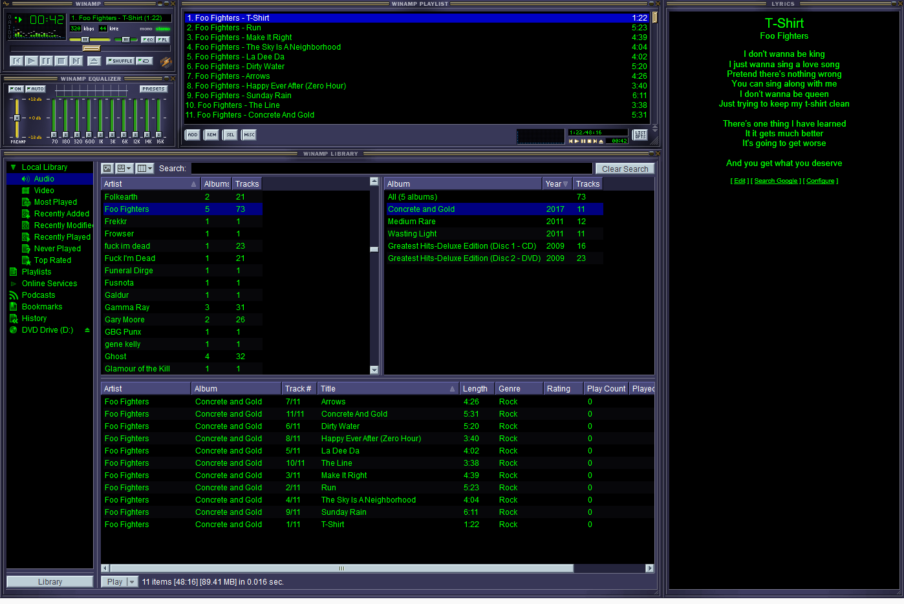Open the playlist LIST OPTS button
Screen dimensions: 904x604
tap(640, 134)
